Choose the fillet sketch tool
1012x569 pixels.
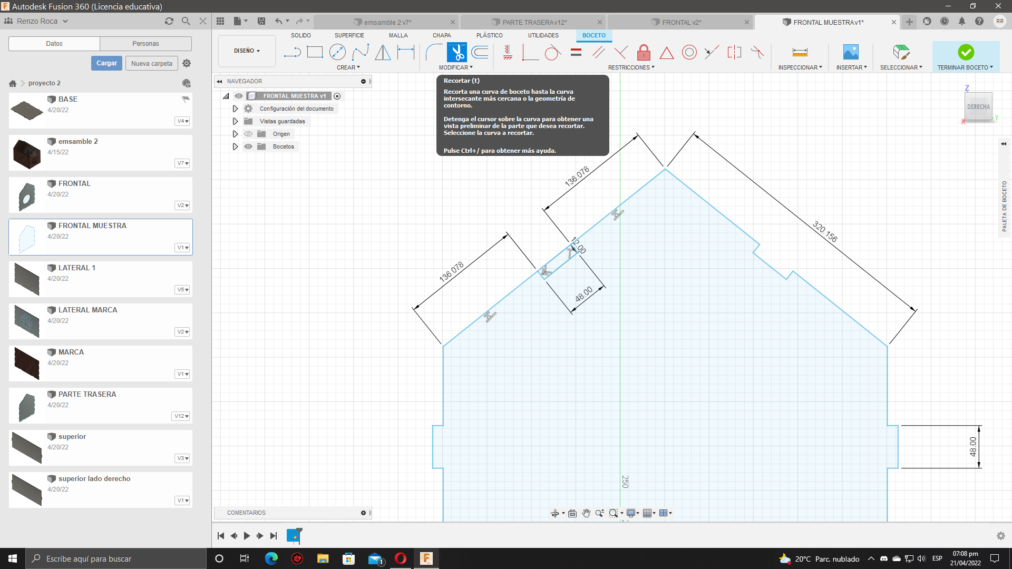[433, 52]
